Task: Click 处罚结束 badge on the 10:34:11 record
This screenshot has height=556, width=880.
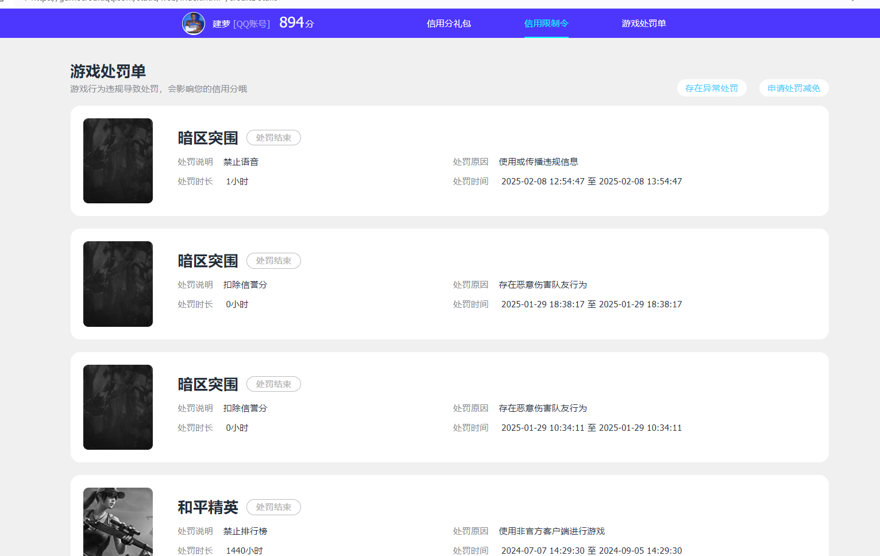Action: coord(273,384)
